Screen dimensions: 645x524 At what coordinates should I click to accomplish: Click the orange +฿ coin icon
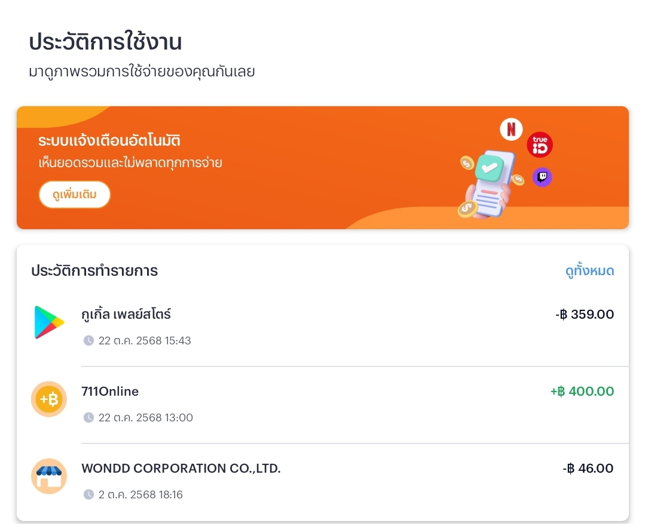(x=49, y=399)
